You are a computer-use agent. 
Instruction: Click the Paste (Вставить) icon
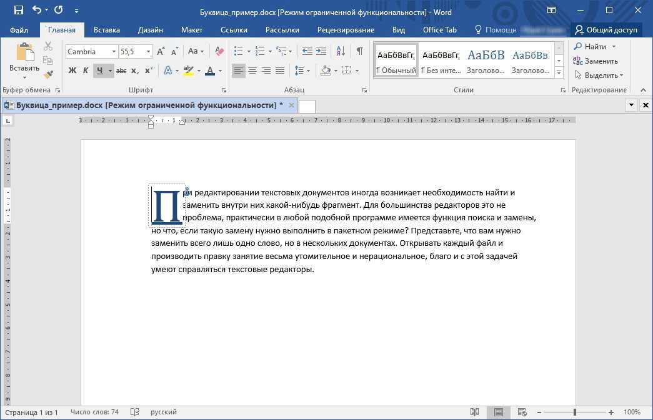pos(25,52)
